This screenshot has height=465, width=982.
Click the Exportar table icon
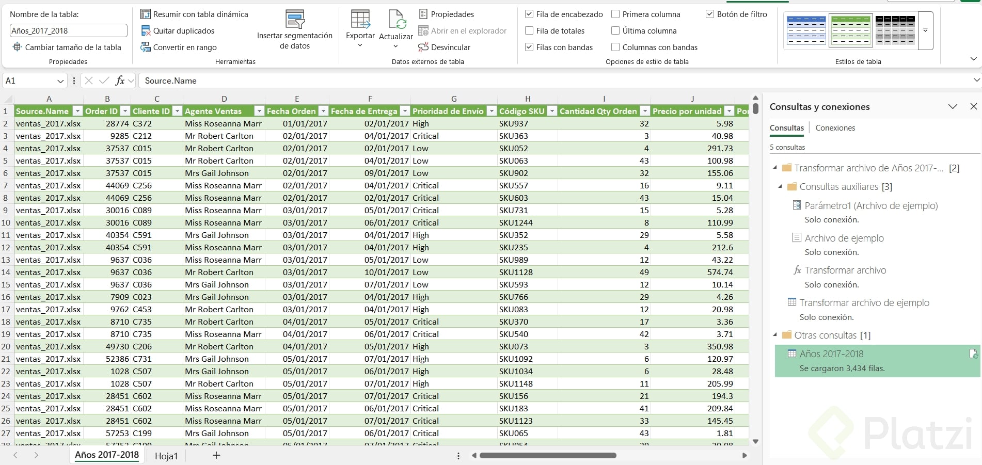click(x=360, y=20)
